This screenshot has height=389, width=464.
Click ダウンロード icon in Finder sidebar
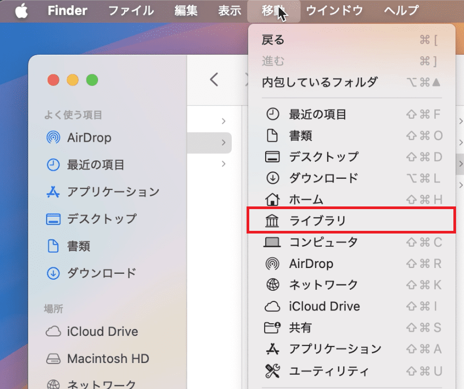tap(53, 273)
